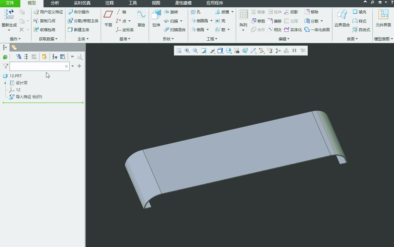This screenshot has height=247, width=394.
Task: Click the Fill (填充) surface tool
Action: 359,12
